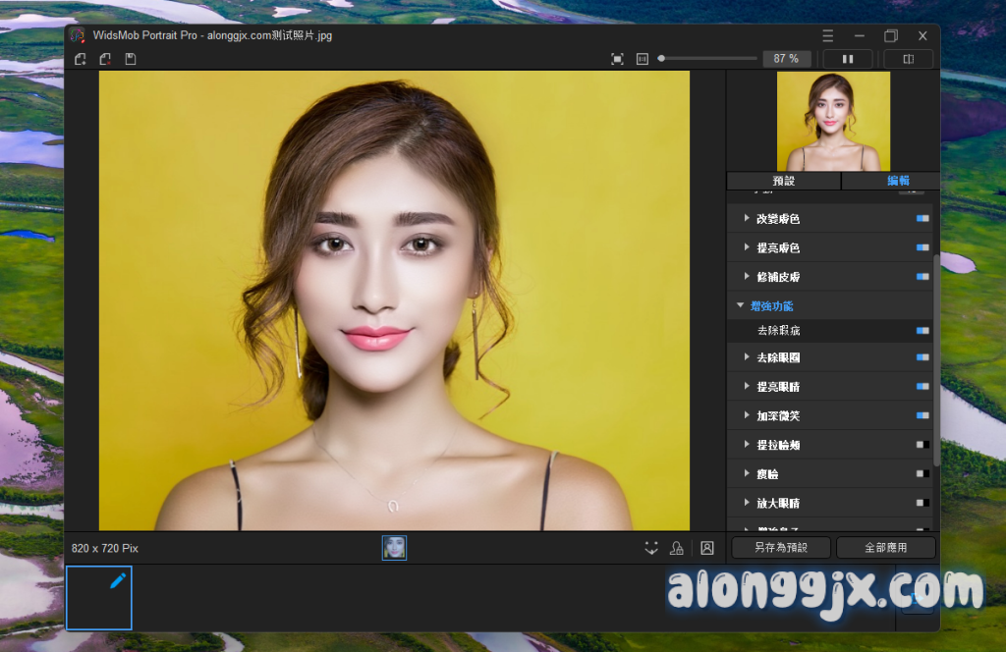
Task: Expand the 改變膚色 section arrow
Action: click(x=747, y=219)
